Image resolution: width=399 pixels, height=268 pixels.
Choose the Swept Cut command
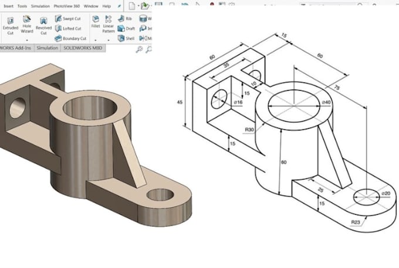pyautogui.click(x=67, y=19)
